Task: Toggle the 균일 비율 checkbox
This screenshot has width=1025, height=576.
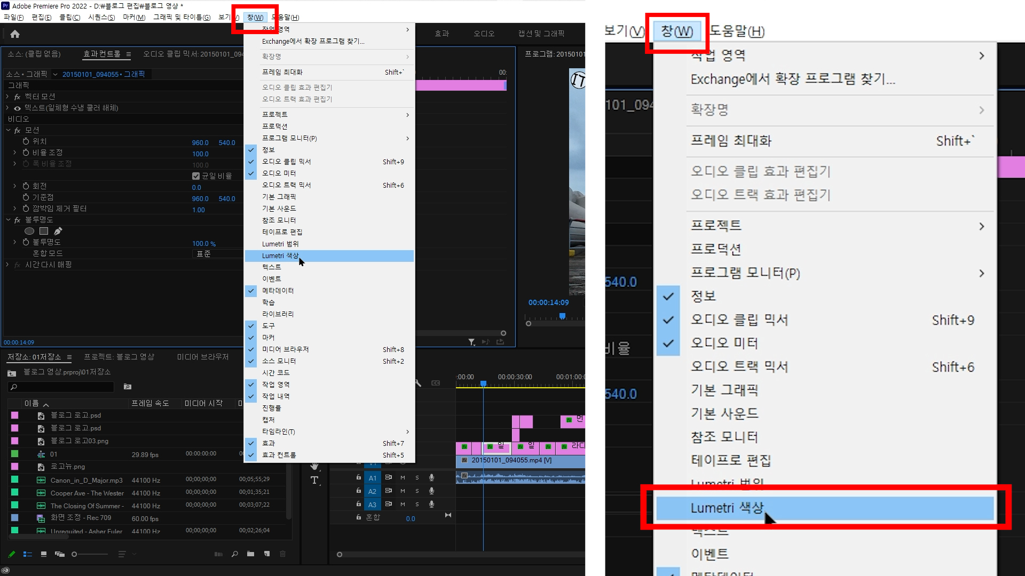Action: click(196, 176)
